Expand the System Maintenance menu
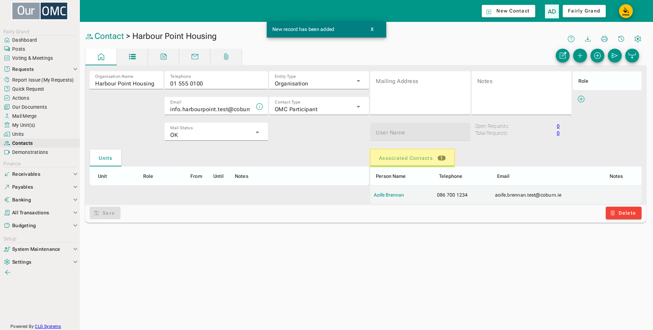This screenshot has height=330, width=653. pyautogui.click(x=40, y=249)
